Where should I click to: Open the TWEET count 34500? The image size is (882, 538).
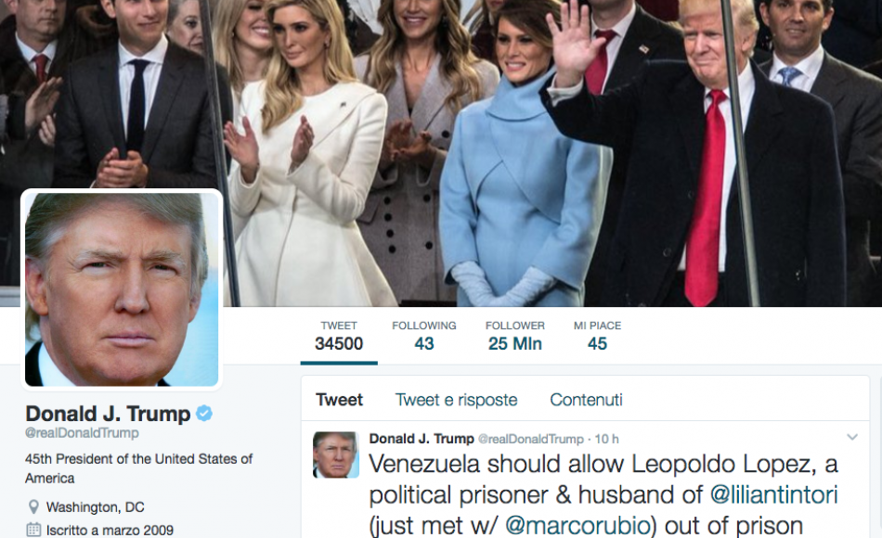[x=339, y=336]
